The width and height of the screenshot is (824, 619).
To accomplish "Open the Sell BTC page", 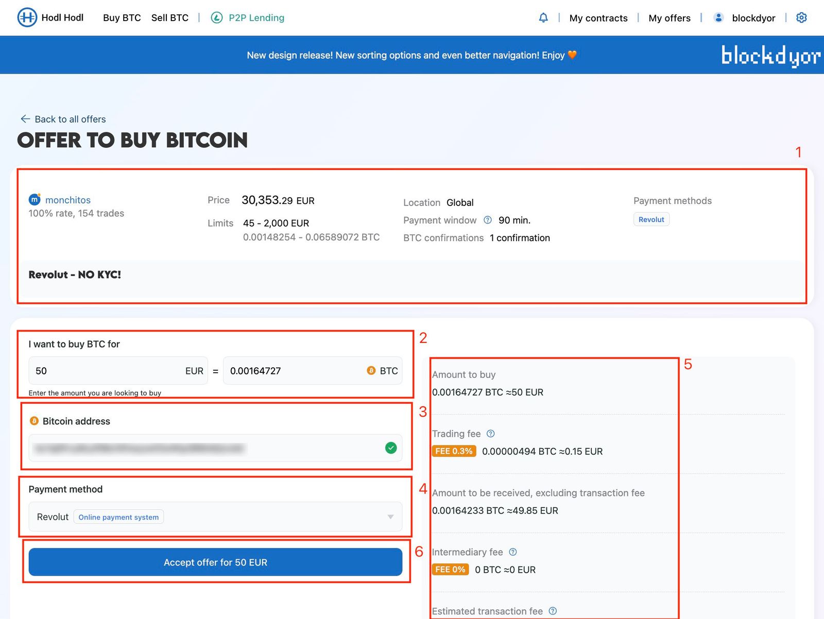I will (x=169, y=18).
